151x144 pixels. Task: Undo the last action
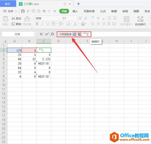pos(44,11)
